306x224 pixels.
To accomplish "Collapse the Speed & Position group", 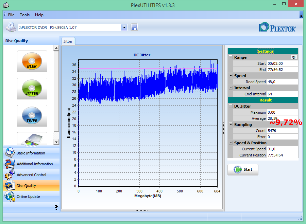I will (231, 143).
